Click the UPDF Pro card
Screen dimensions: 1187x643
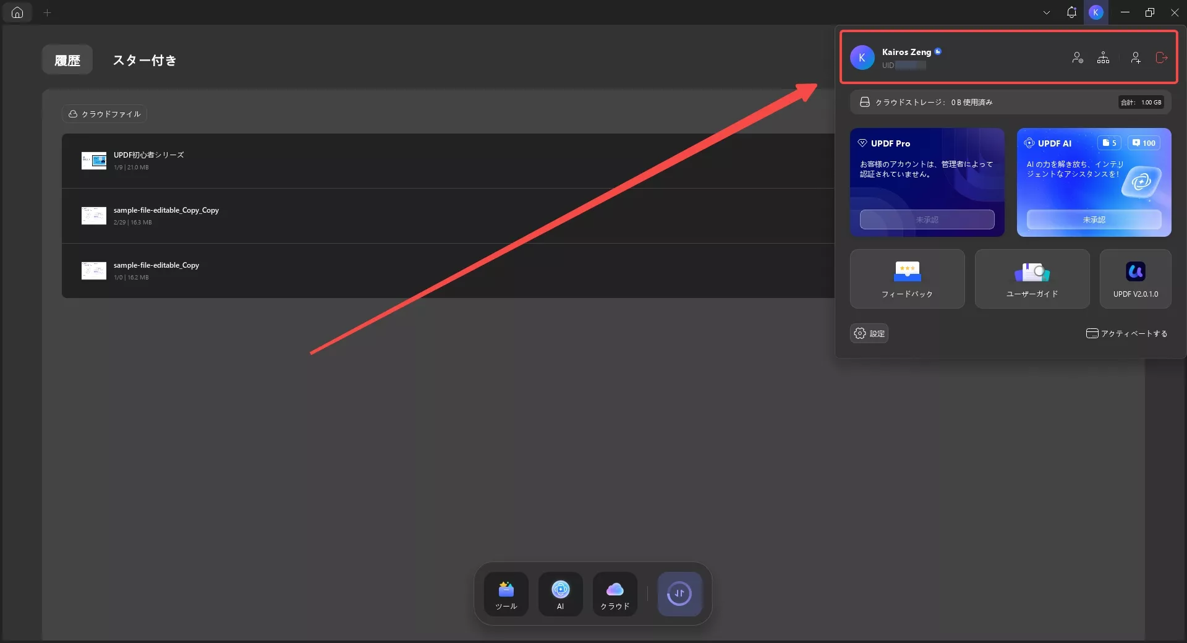click(927, 182)
